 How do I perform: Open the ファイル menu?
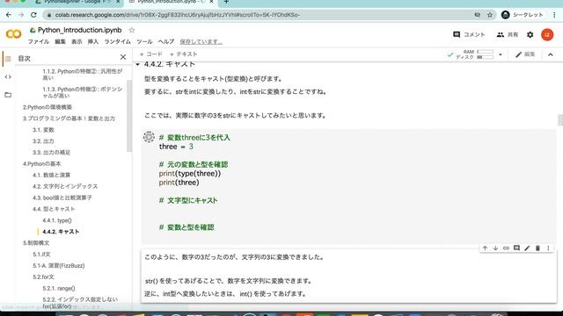point(39,41)
